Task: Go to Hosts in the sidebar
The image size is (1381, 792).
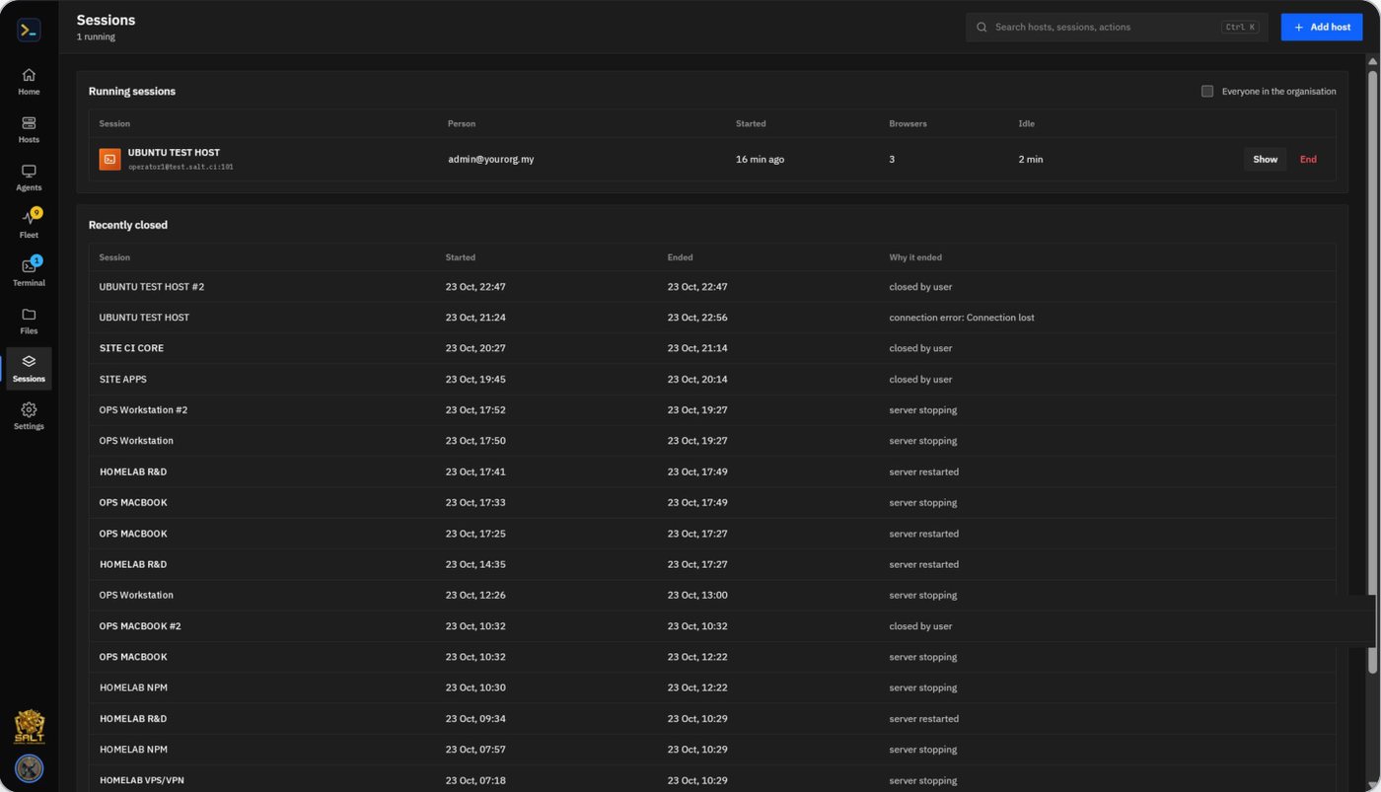Action: click(x=29, y=129)
